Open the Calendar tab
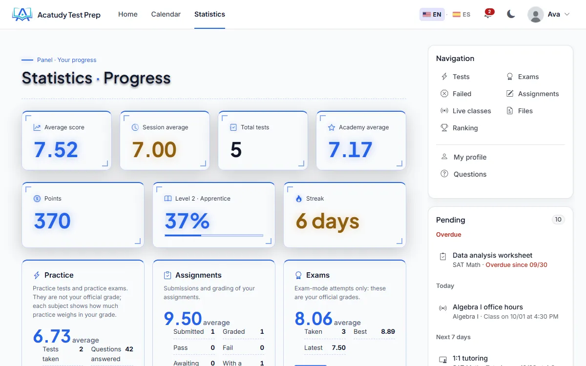 [x=166, y=14]
